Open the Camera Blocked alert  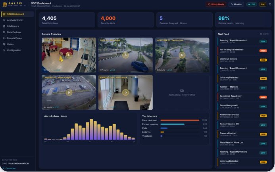[x=243, y=134]
